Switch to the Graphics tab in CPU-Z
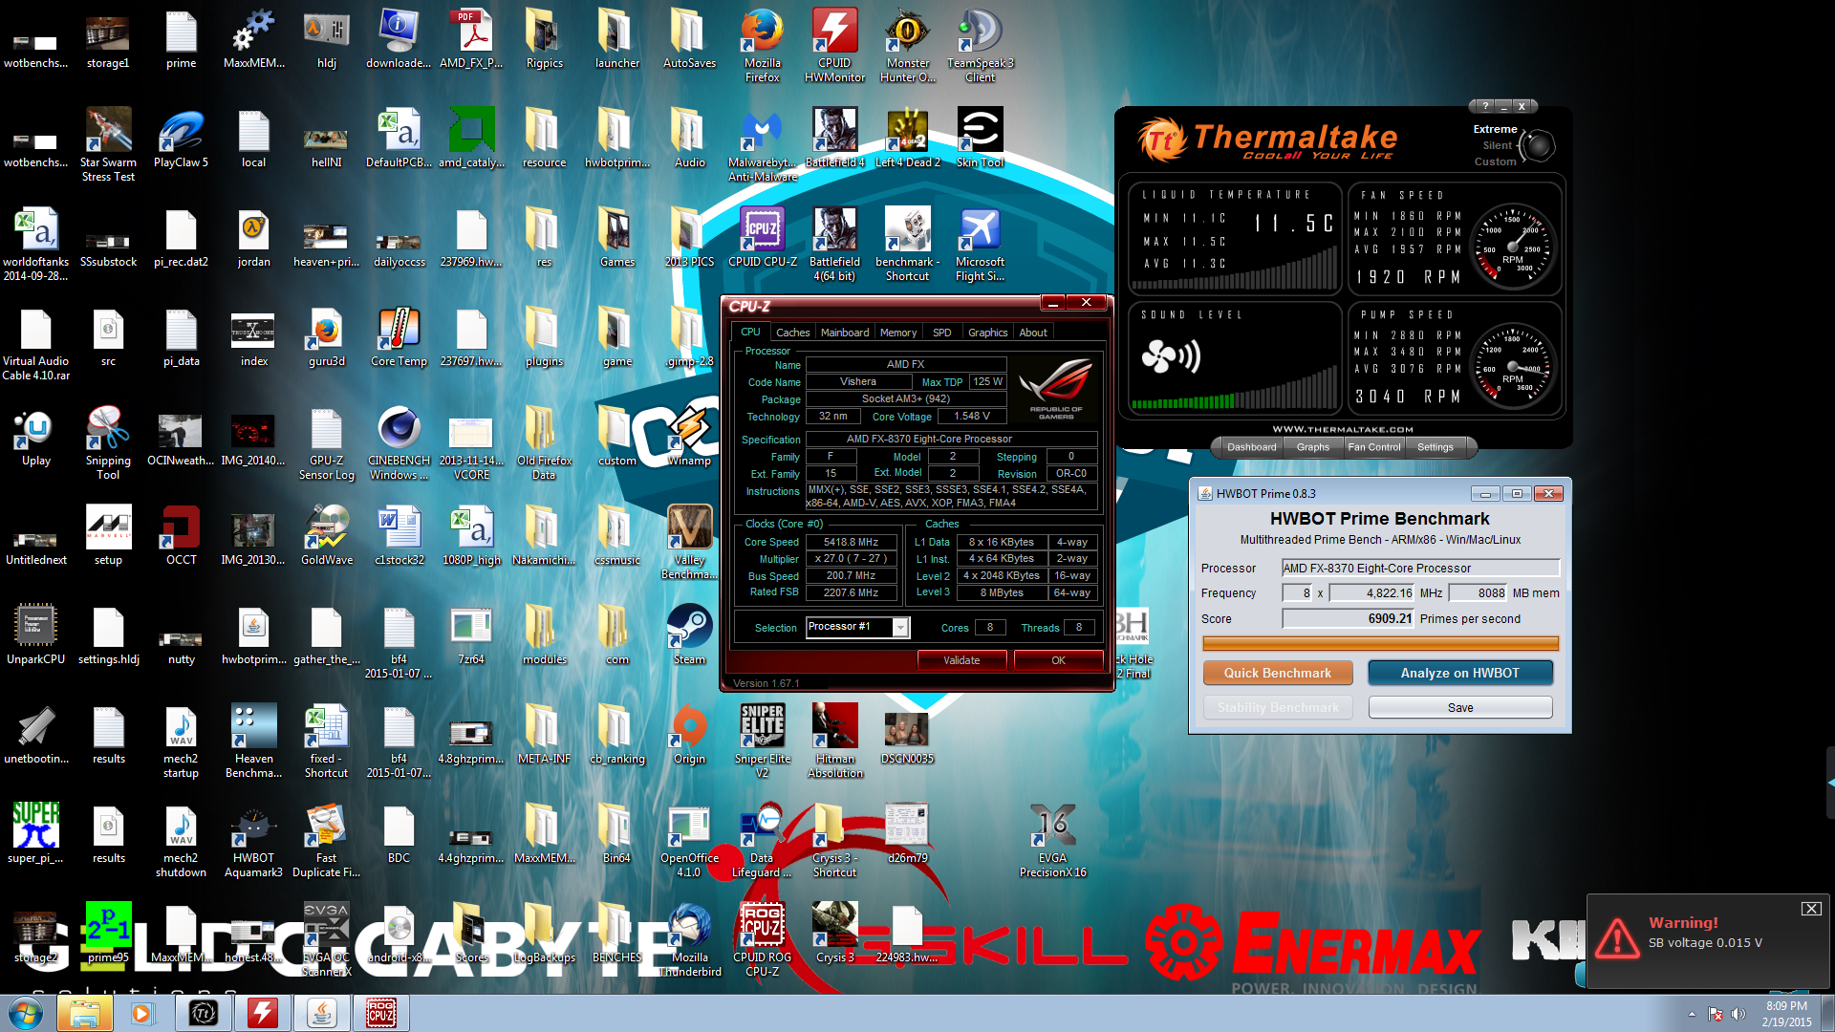The image size is (1835, 1032). (x=987, y=333)
